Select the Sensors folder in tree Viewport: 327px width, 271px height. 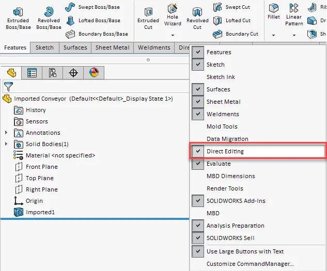click(x=31, y=121)
